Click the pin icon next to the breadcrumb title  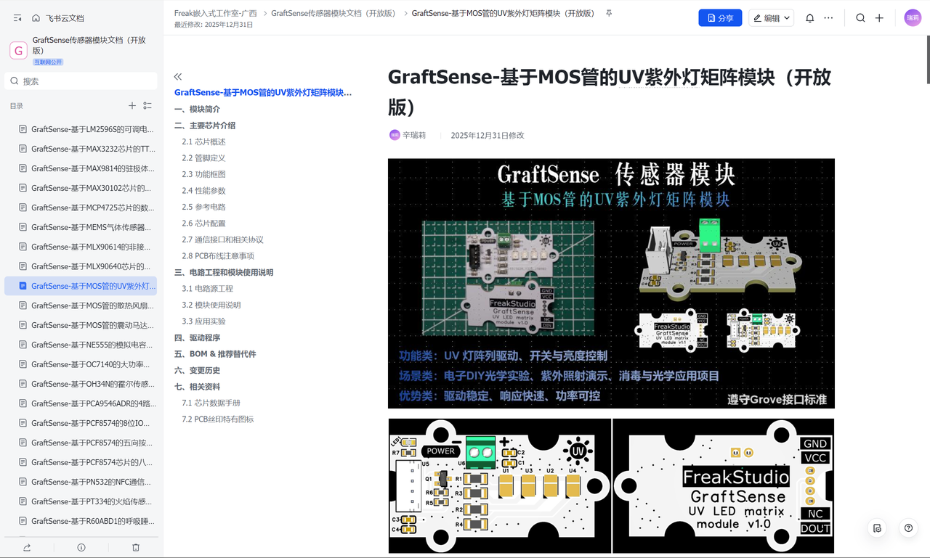pos(609,13)
